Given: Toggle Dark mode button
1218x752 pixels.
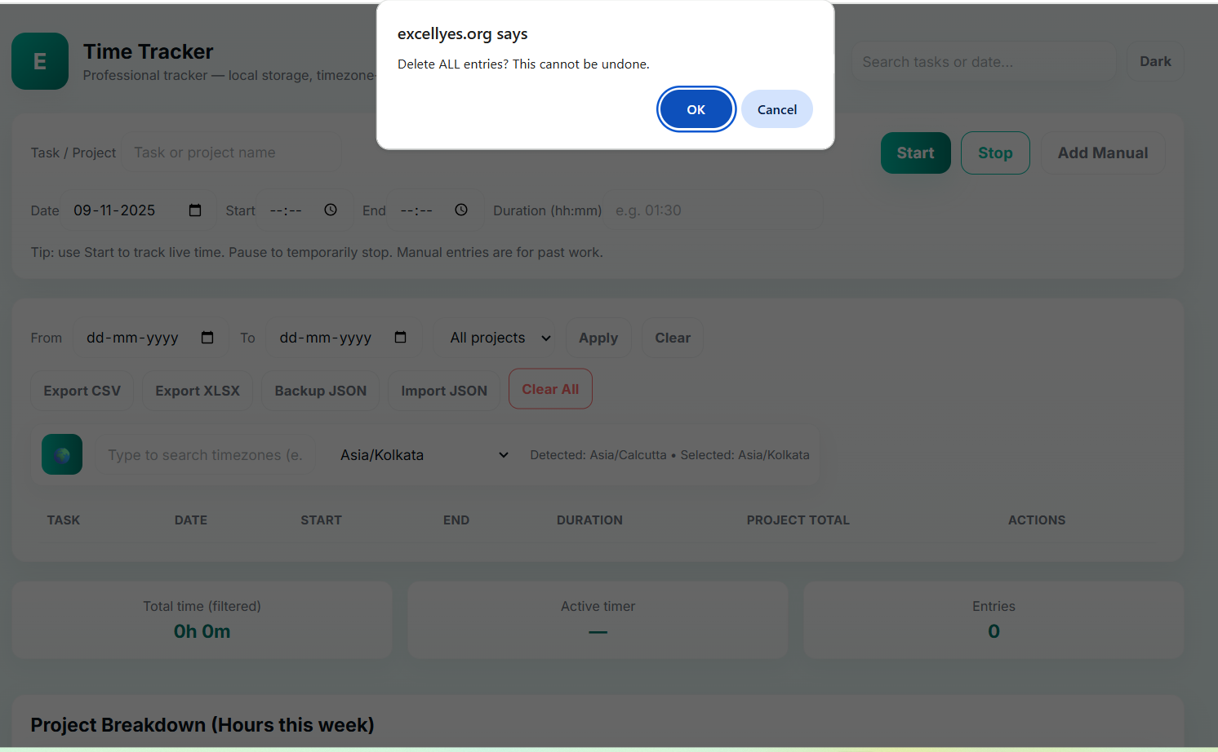Looking at the screenshot, I should tap(1155, 62).
